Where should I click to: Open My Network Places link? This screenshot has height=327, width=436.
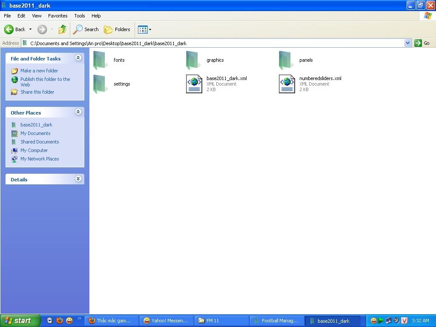click(x=40, y=159)
